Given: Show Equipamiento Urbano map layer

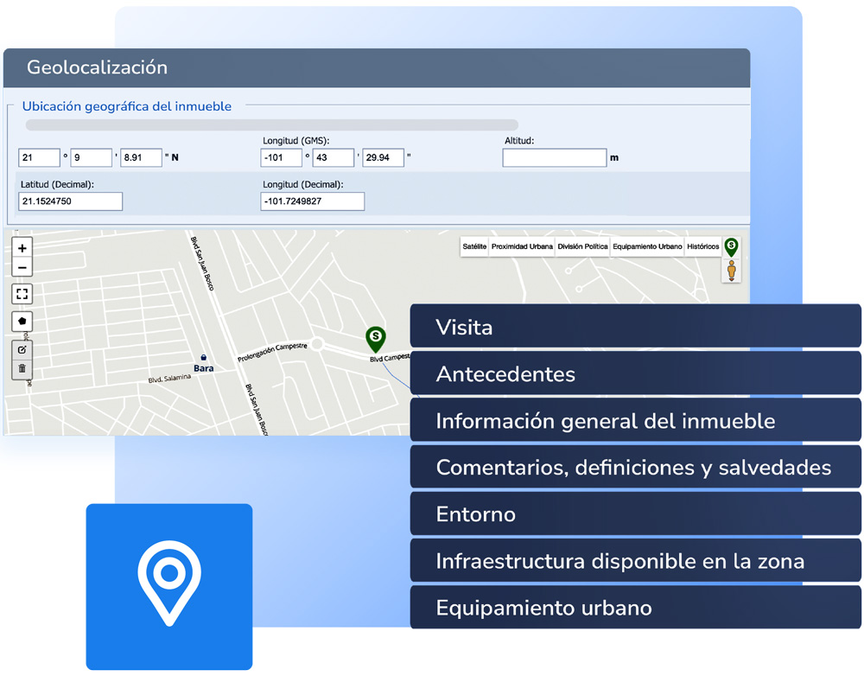Looking at the screenshot, I should pos(647,246).
